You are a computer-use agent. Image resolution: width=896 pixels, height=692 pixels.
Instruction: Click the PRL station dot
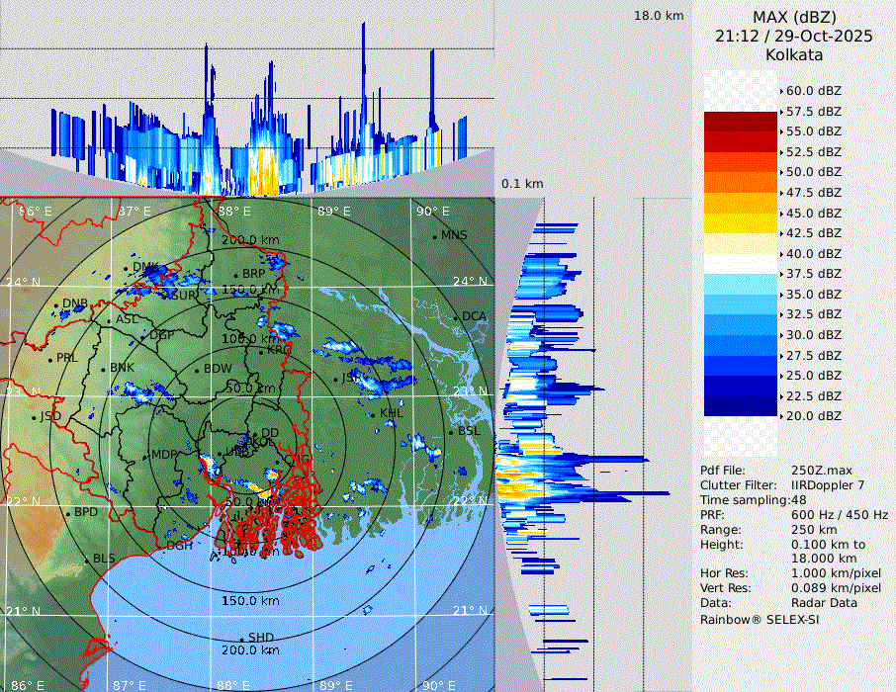[50, 358]
